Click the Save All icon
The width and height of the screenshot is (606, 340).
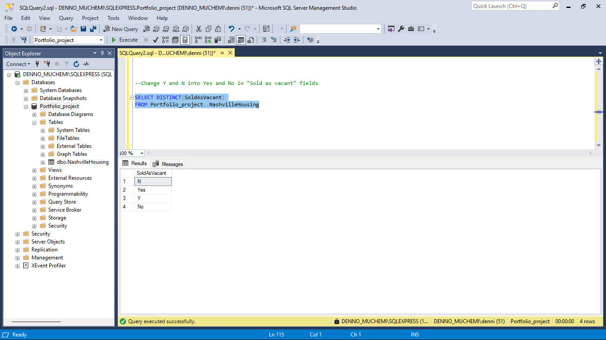(93, 29)
